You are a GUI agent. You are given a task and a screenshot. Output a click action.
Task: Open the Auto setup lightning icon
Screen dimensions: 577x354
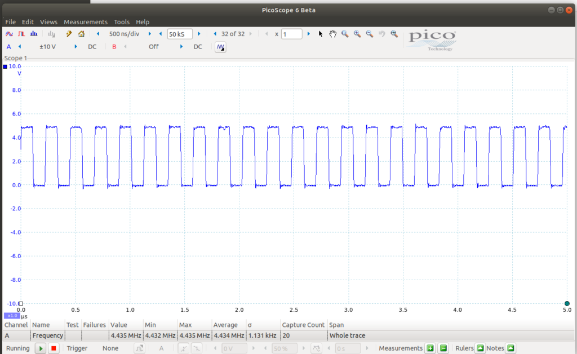(69, 34)
